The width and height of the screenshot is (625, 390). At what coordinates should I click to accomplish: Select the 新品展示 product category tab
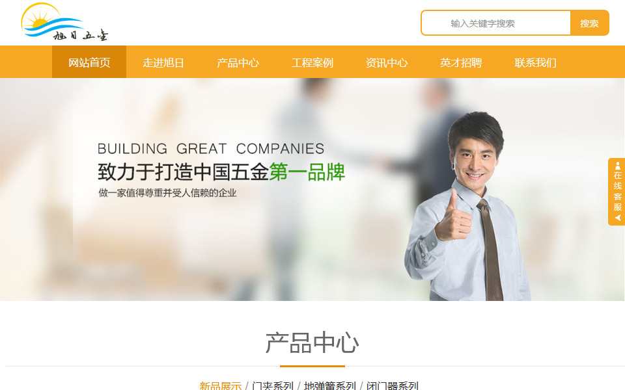[x=221, y=385]
